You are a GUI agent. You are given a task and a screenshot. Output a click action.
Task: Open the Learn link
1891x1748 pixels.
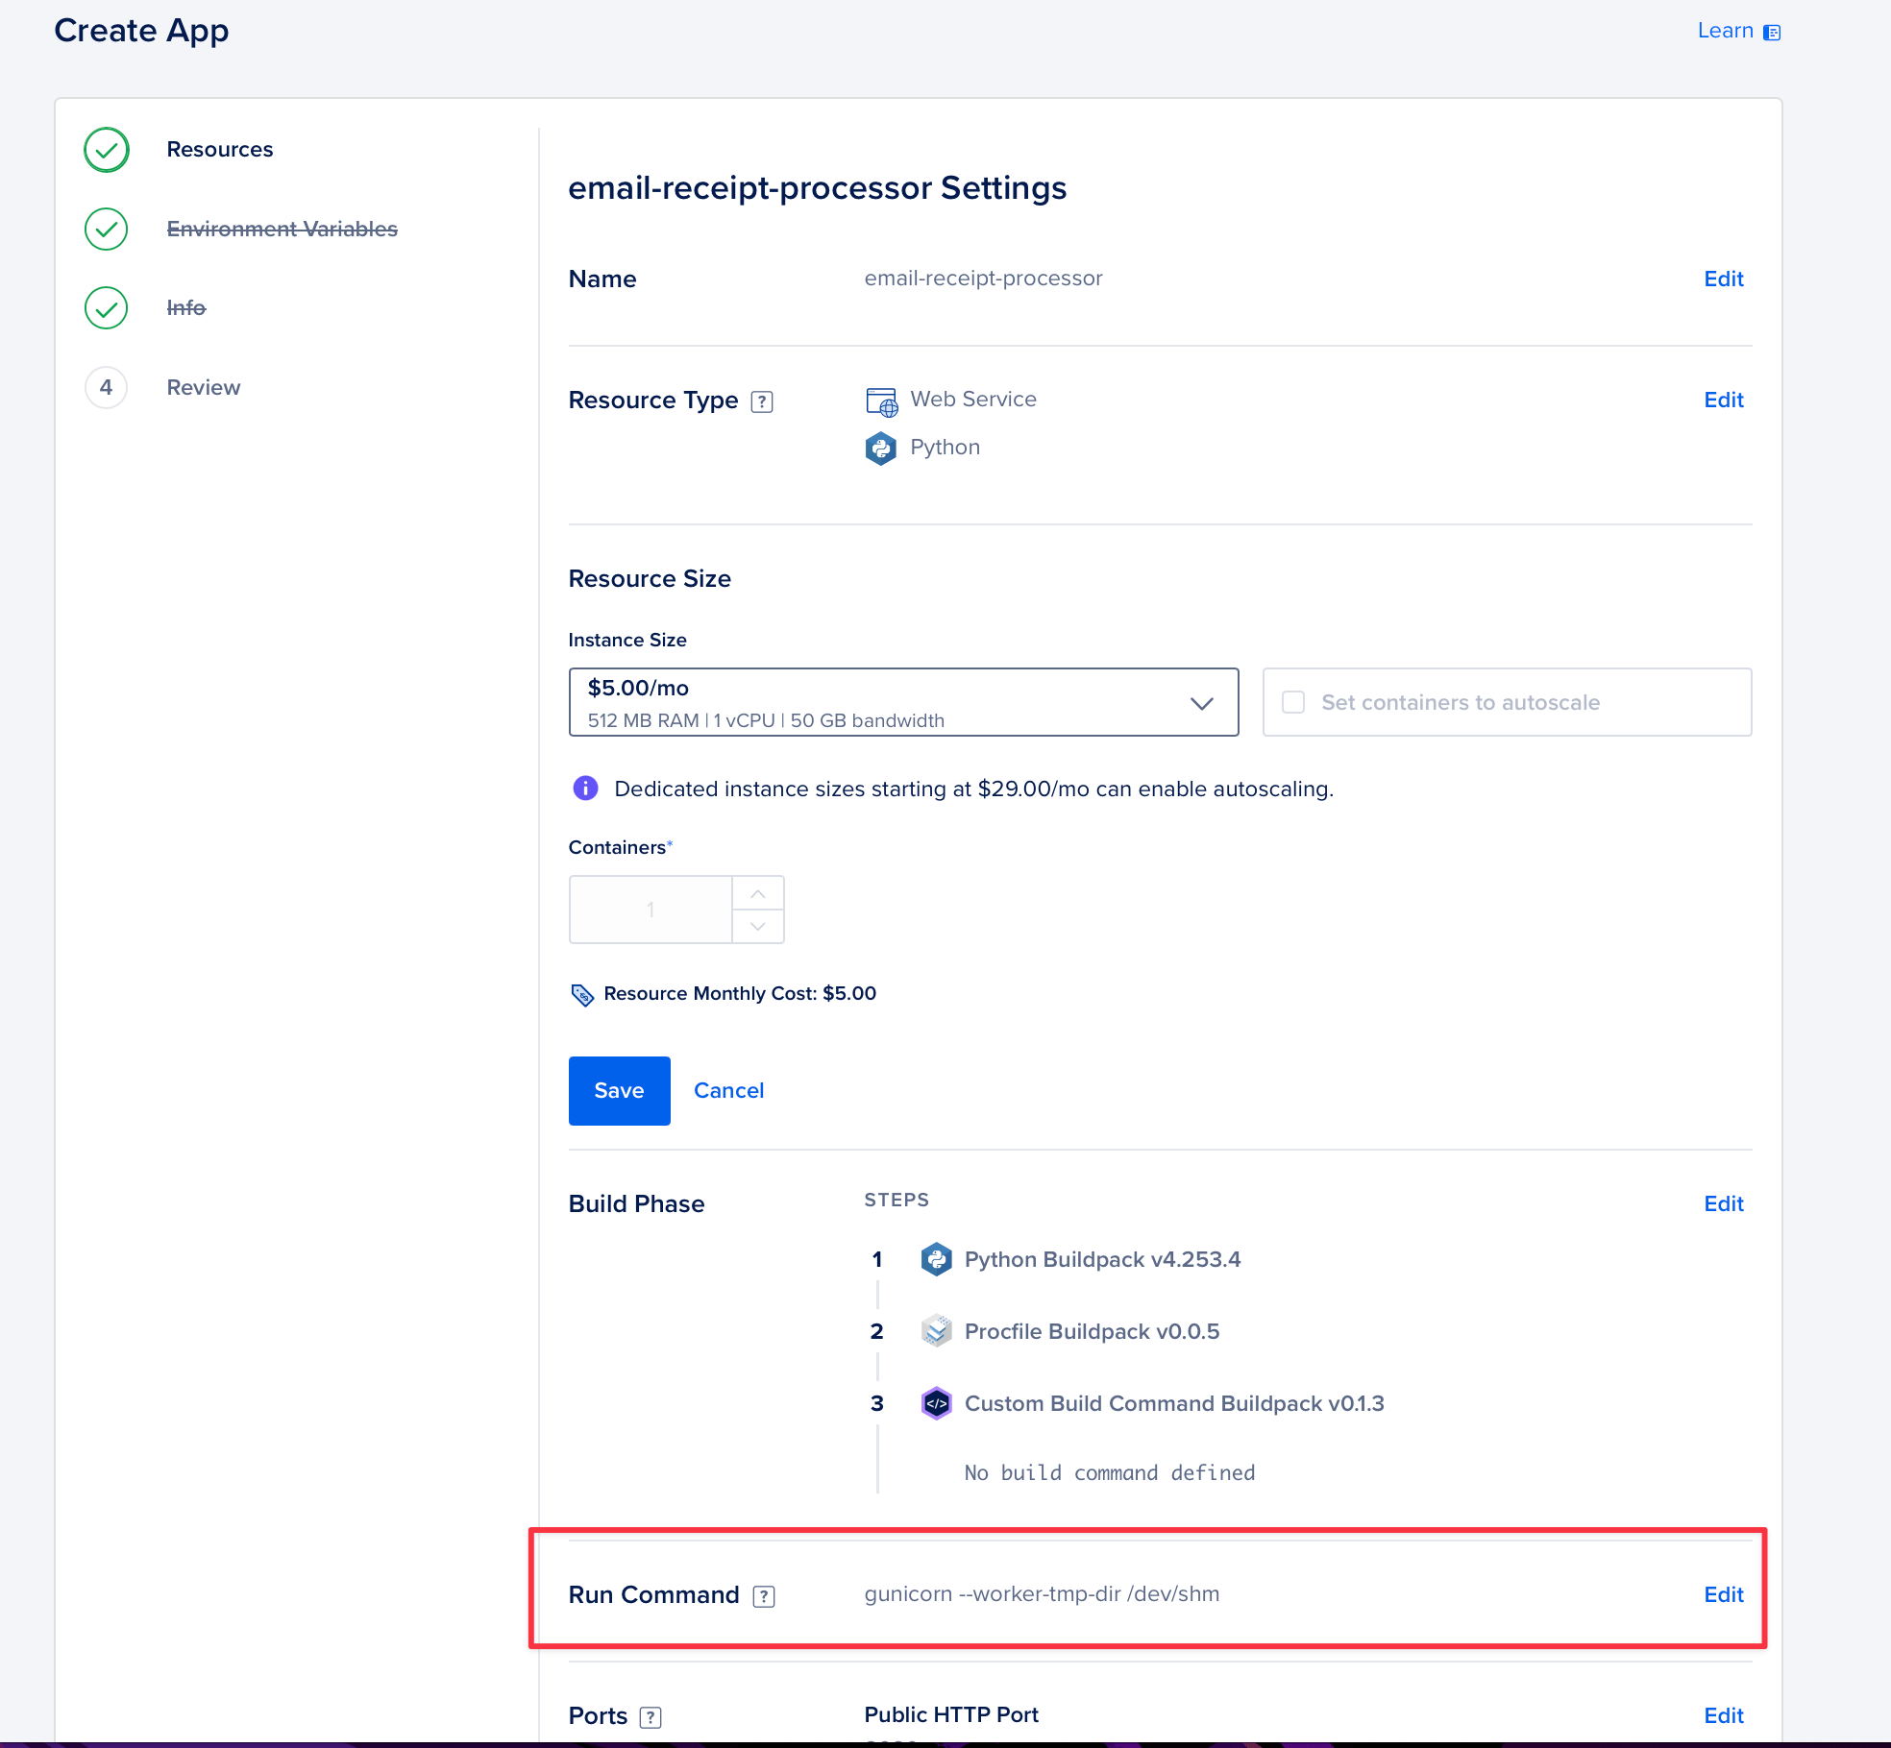click(x=1726, y=31)
